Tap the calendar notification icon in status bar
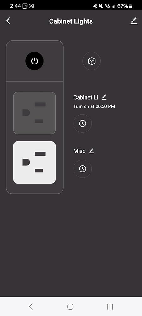Viewport: 142px width, 316px height. click(25, 6)
